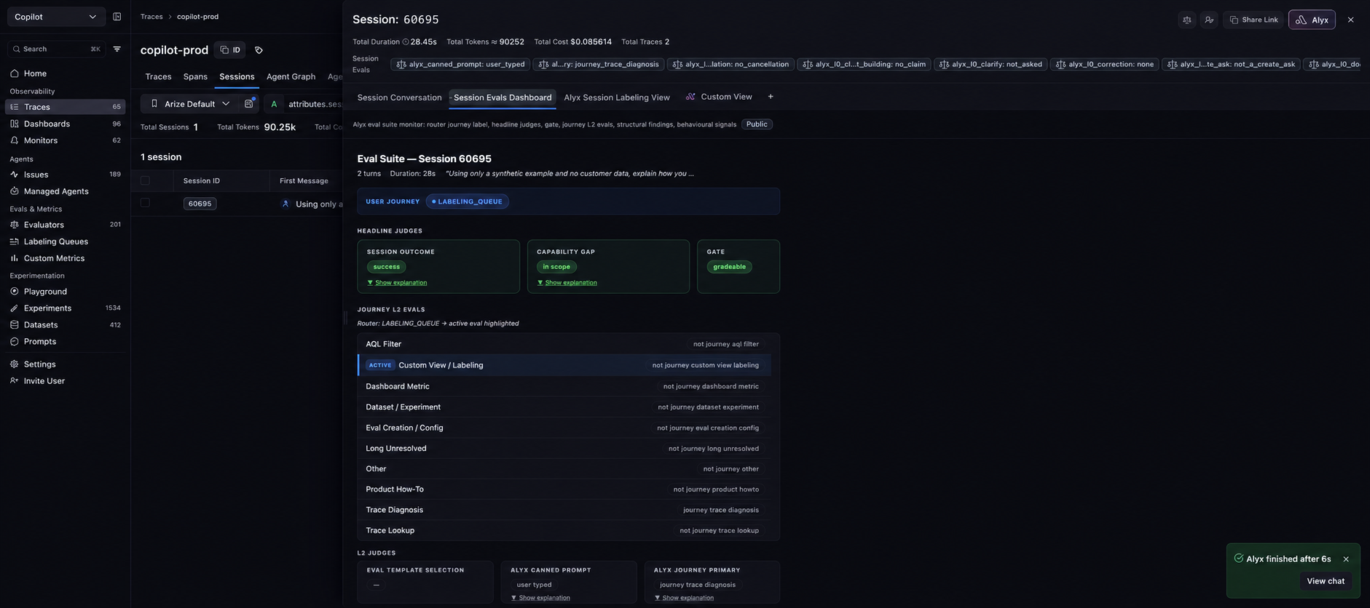1370x608 pixels.
Task: Click the tag icon next to copilot-prod
Action: pos(259,50)
